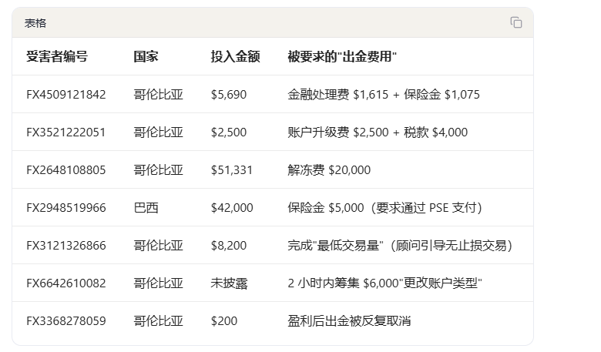Viewport: 601px width, 352px height.
Task: Click the copy table icon
Action: pyautogui.click(x=516, y=22)
